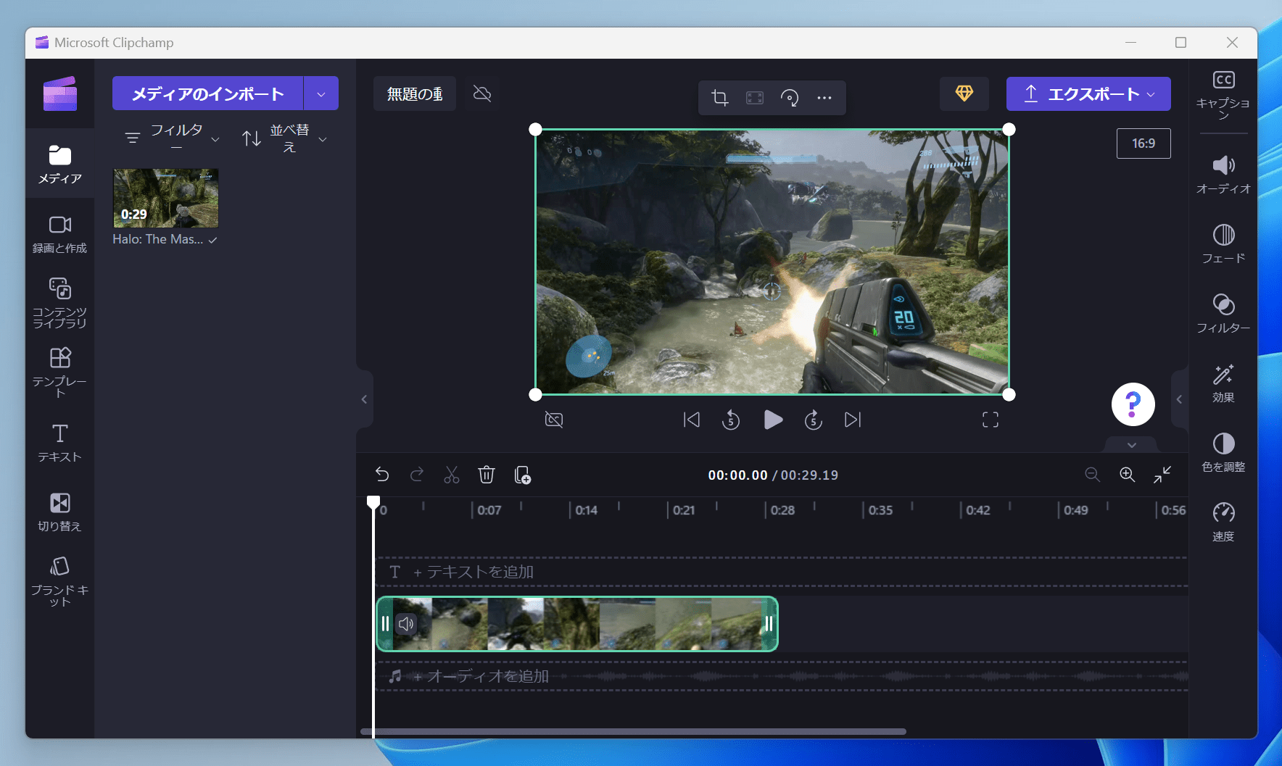
Task: Rewind 5 seconds
Action: [731, 420]
